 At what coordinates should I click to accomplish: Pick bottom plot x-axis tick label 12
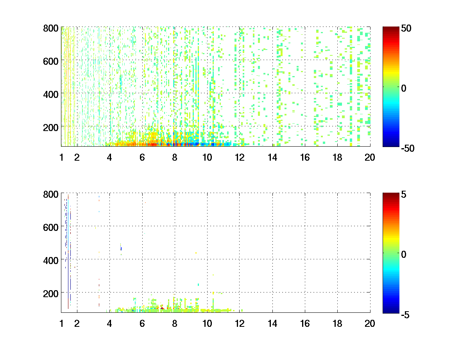240,324
